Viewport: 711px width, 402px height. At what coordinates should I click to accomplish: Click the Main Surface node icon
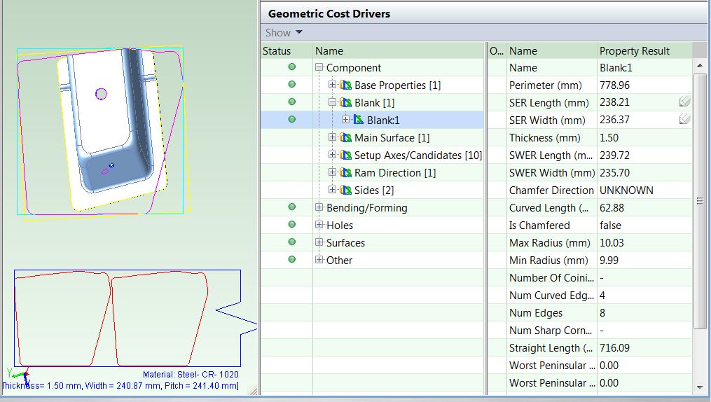pos(345,138)
